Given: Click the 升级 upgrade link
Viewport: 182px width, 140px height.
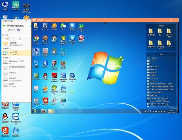Looking at the screenshot, I should click(x=18, y=30).
